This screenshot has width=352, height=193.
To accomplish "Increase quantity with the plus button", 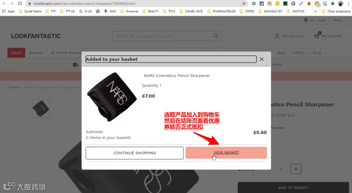I will pos(296,169).
